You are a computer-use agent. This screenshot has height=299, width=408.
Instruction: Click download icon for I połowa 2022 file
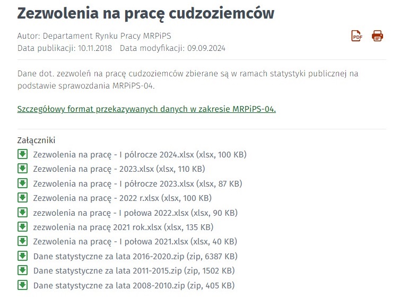point(22,213)
